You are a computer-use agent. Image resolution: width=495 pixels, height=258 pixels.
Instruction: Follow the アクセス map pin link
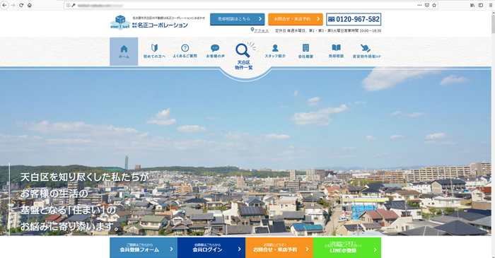point(260,30)
